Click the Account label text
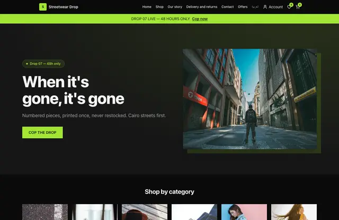This screenshot has width=339, height=220. coord(275,7)
